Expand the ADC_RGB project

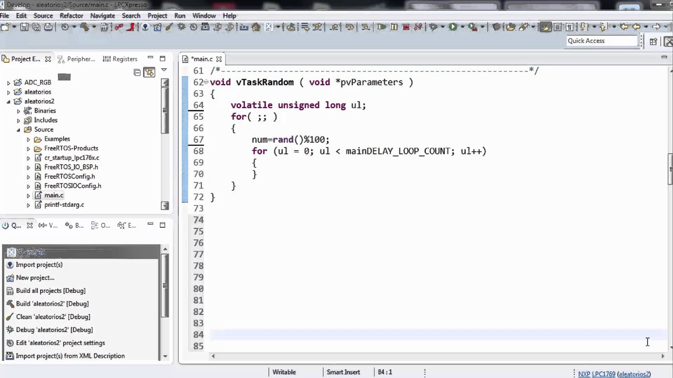tap(8, 82)
